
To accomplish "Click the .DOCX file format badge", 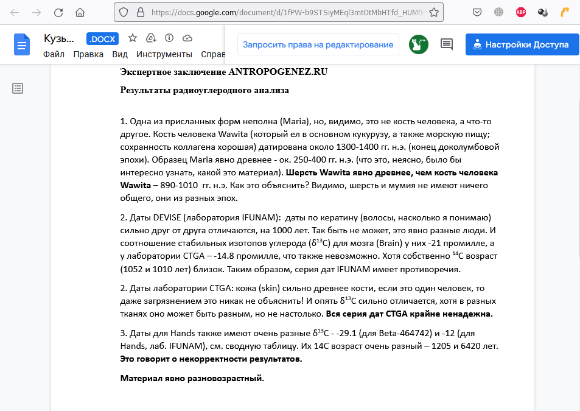I will 102,39.
